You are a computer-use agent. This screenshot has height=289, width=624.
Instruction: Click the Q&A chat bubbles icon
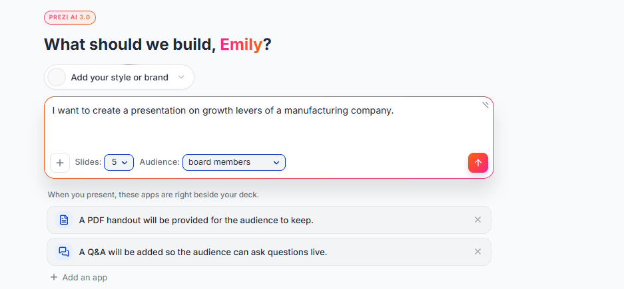coord(64,252)
